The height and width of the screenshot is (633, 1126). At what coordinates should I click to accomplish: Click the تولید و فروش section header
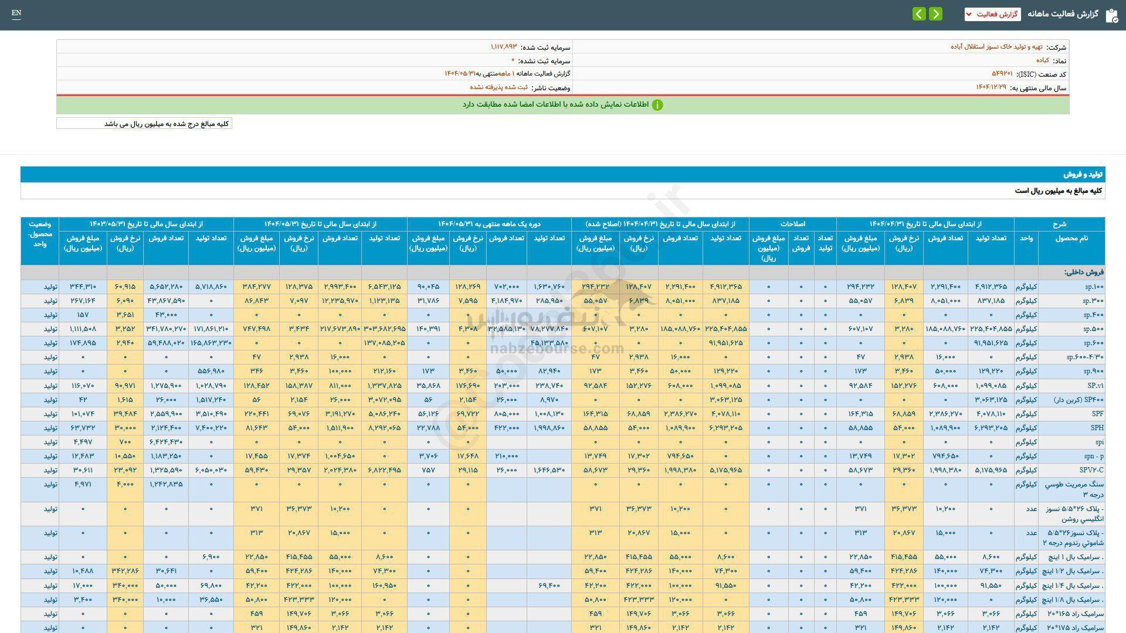click(x=1083, y=175)
